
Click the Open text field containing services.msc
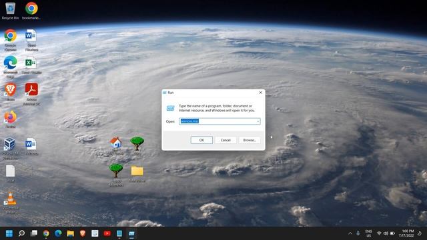pos(220,121)
